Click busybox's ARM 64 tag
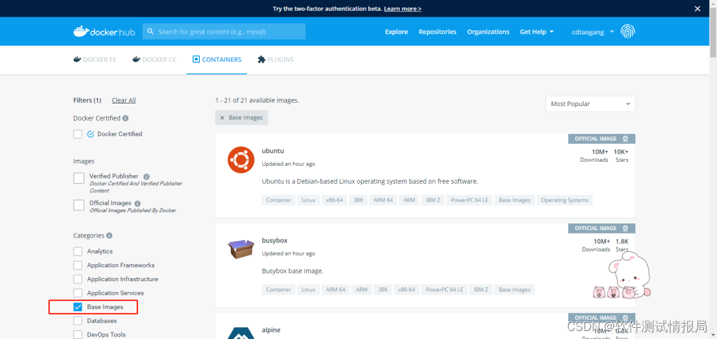This screenshot has height=339, width=717. click(x=336, y=290)
